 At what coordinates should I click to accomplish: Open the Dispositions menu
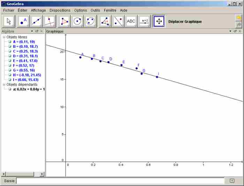click(60, 10)
